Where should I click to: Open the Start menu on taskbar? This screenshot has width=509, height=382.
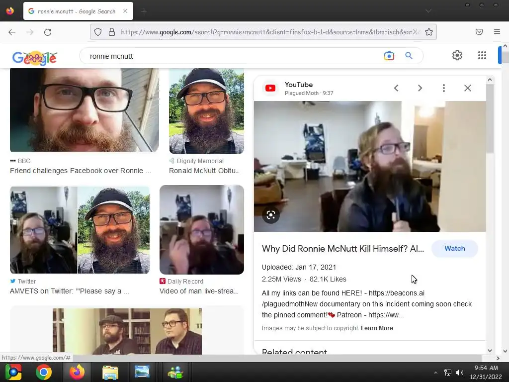click(x=13, y=372)
